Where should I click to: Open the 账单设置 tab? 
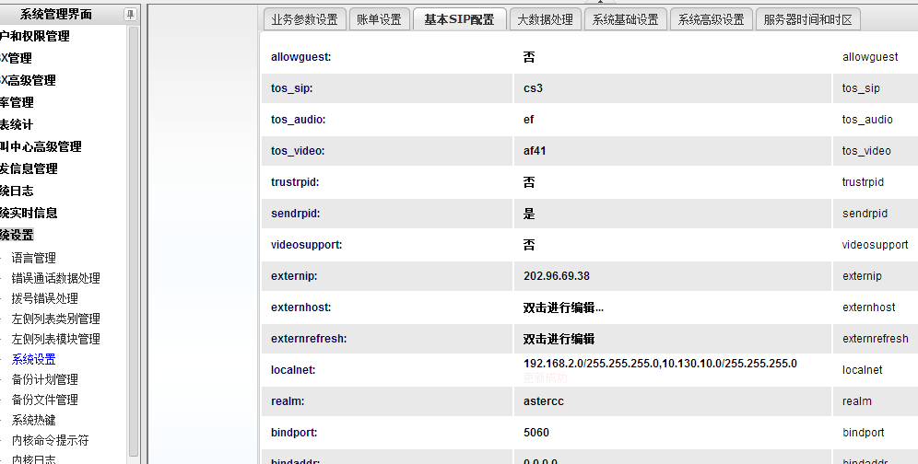pos(379,19)
